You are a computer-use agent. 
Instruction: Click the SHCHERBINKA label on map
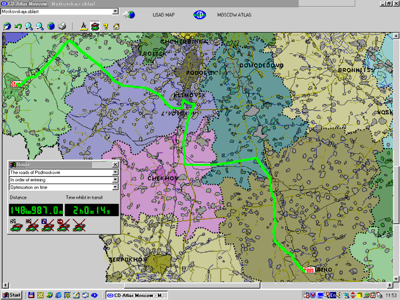tap(184, 41)
